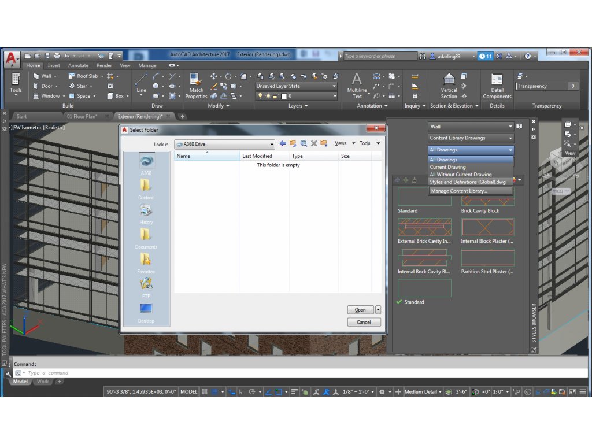Click the Distance measure icon in the Inquiry panel

pos(415,76)
